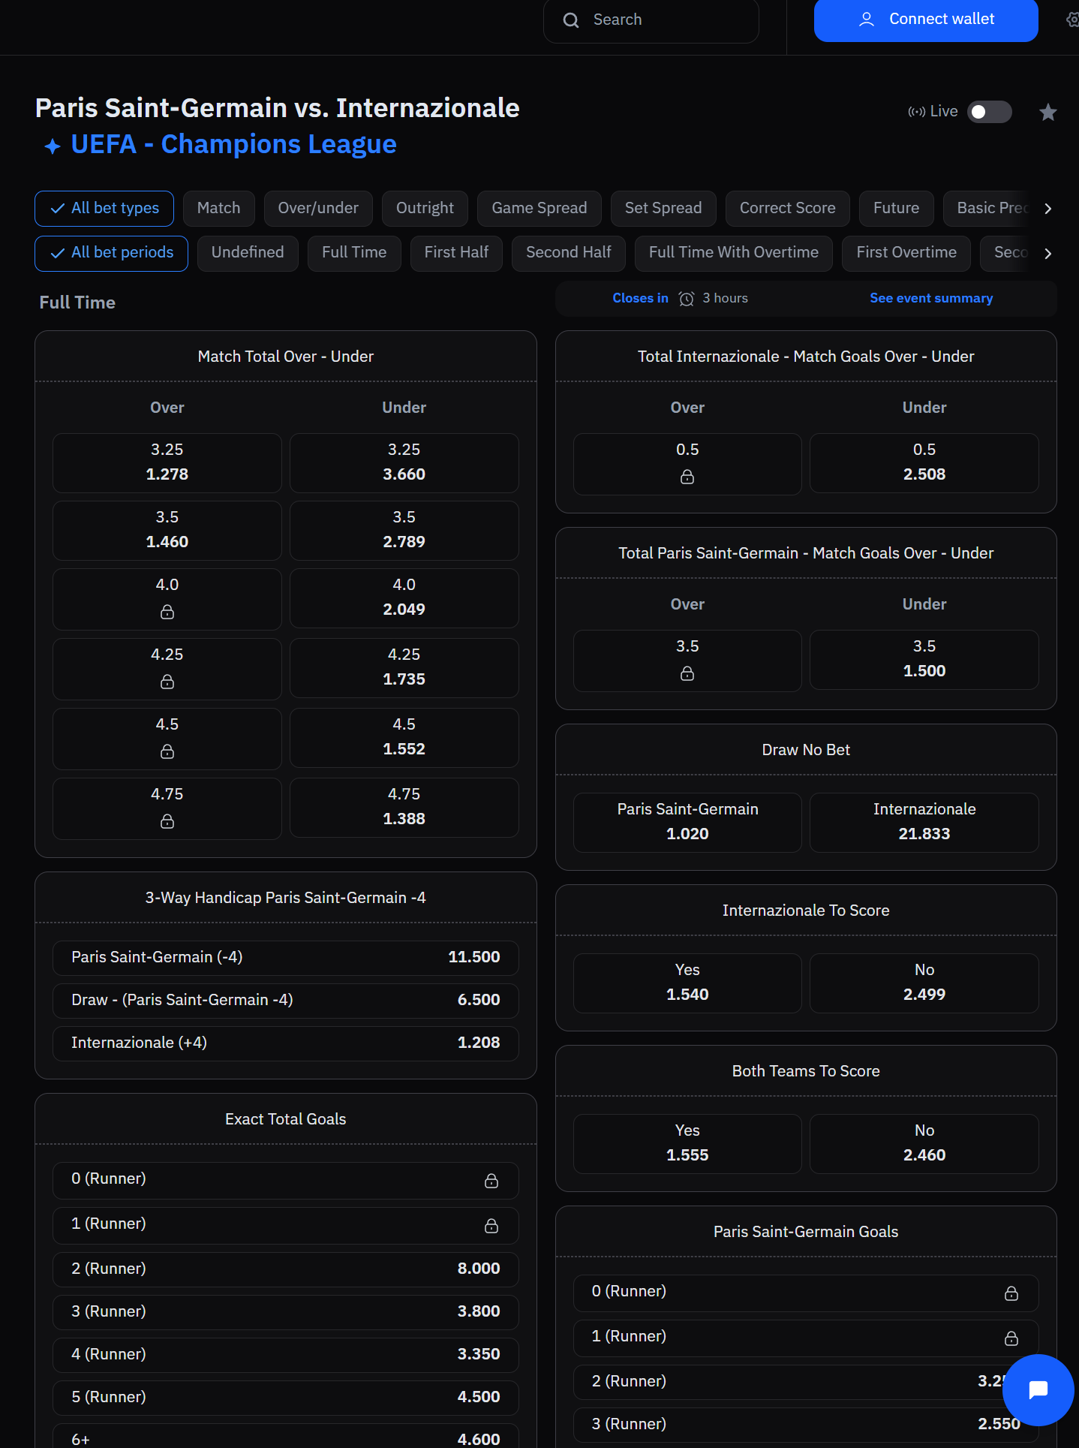Show Second Half bet period
Screen dimensions: 1079x1448
click(x=569, y=254)
